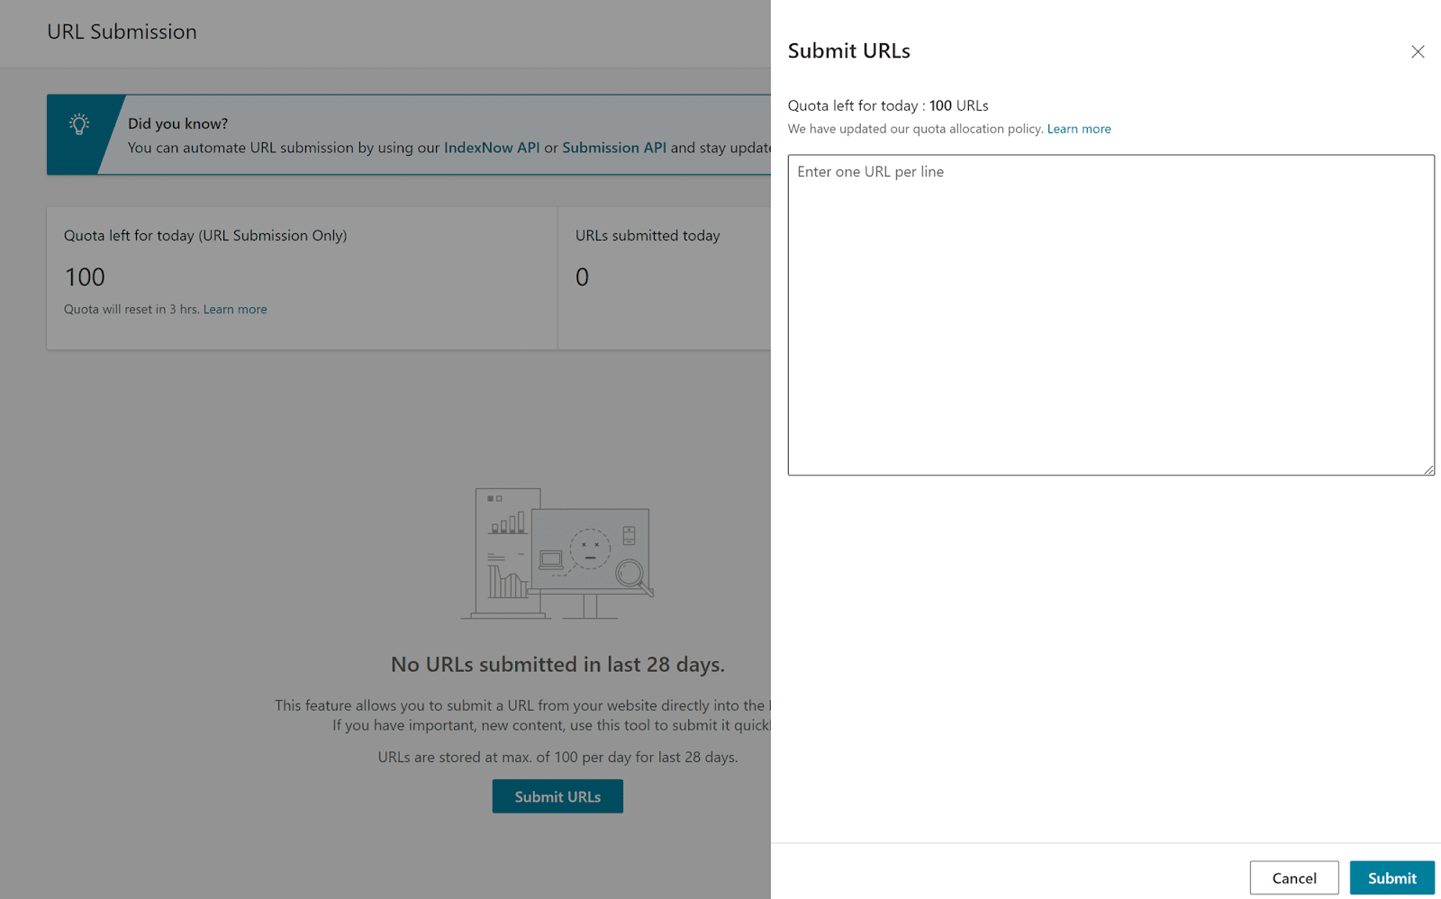Viewport: 1441px width, 899px height.
Task: Open the Submission API link
Action: click(x=614, y=148)
